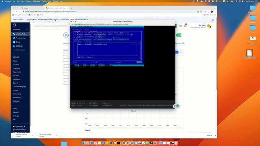Open the Other Bookmarks folder
This screenshot has height=146, width=260.
tap(210, 15)
